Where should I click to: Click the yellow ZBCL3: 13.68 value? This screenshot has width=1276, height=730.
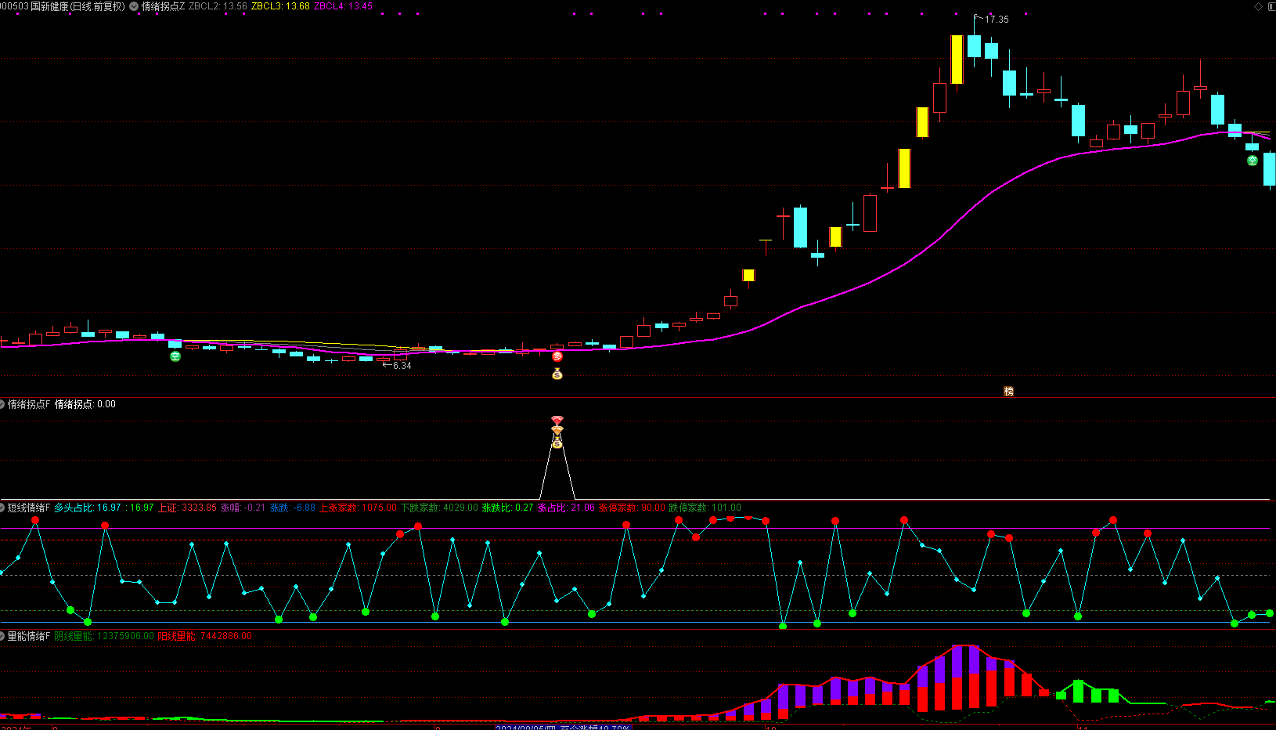click(280, 6)
